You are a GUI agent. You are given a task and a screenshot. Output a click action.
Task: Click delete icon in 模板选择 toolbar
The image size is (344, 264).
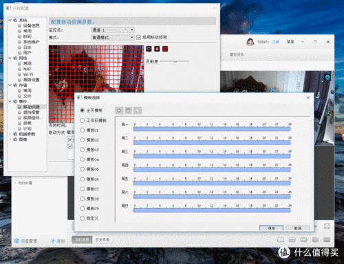(128, 110)
